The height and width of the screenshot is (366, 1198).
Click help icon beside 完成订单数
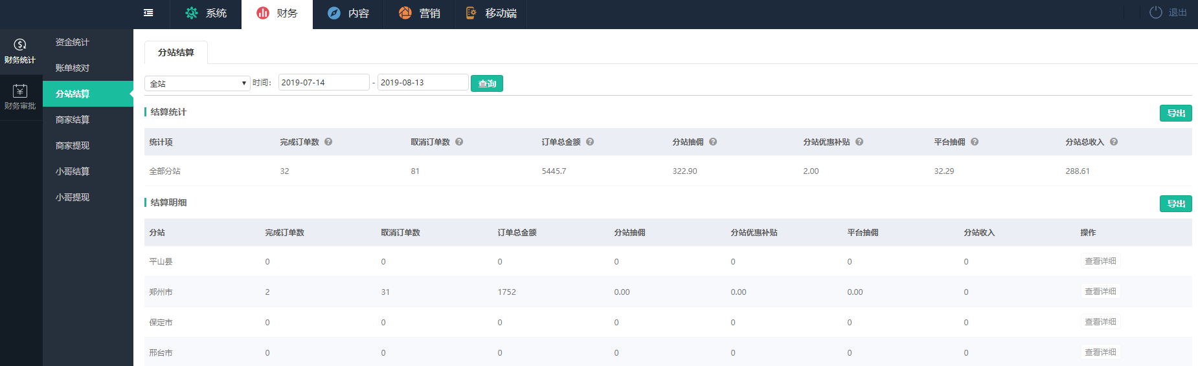coord(328,142)
